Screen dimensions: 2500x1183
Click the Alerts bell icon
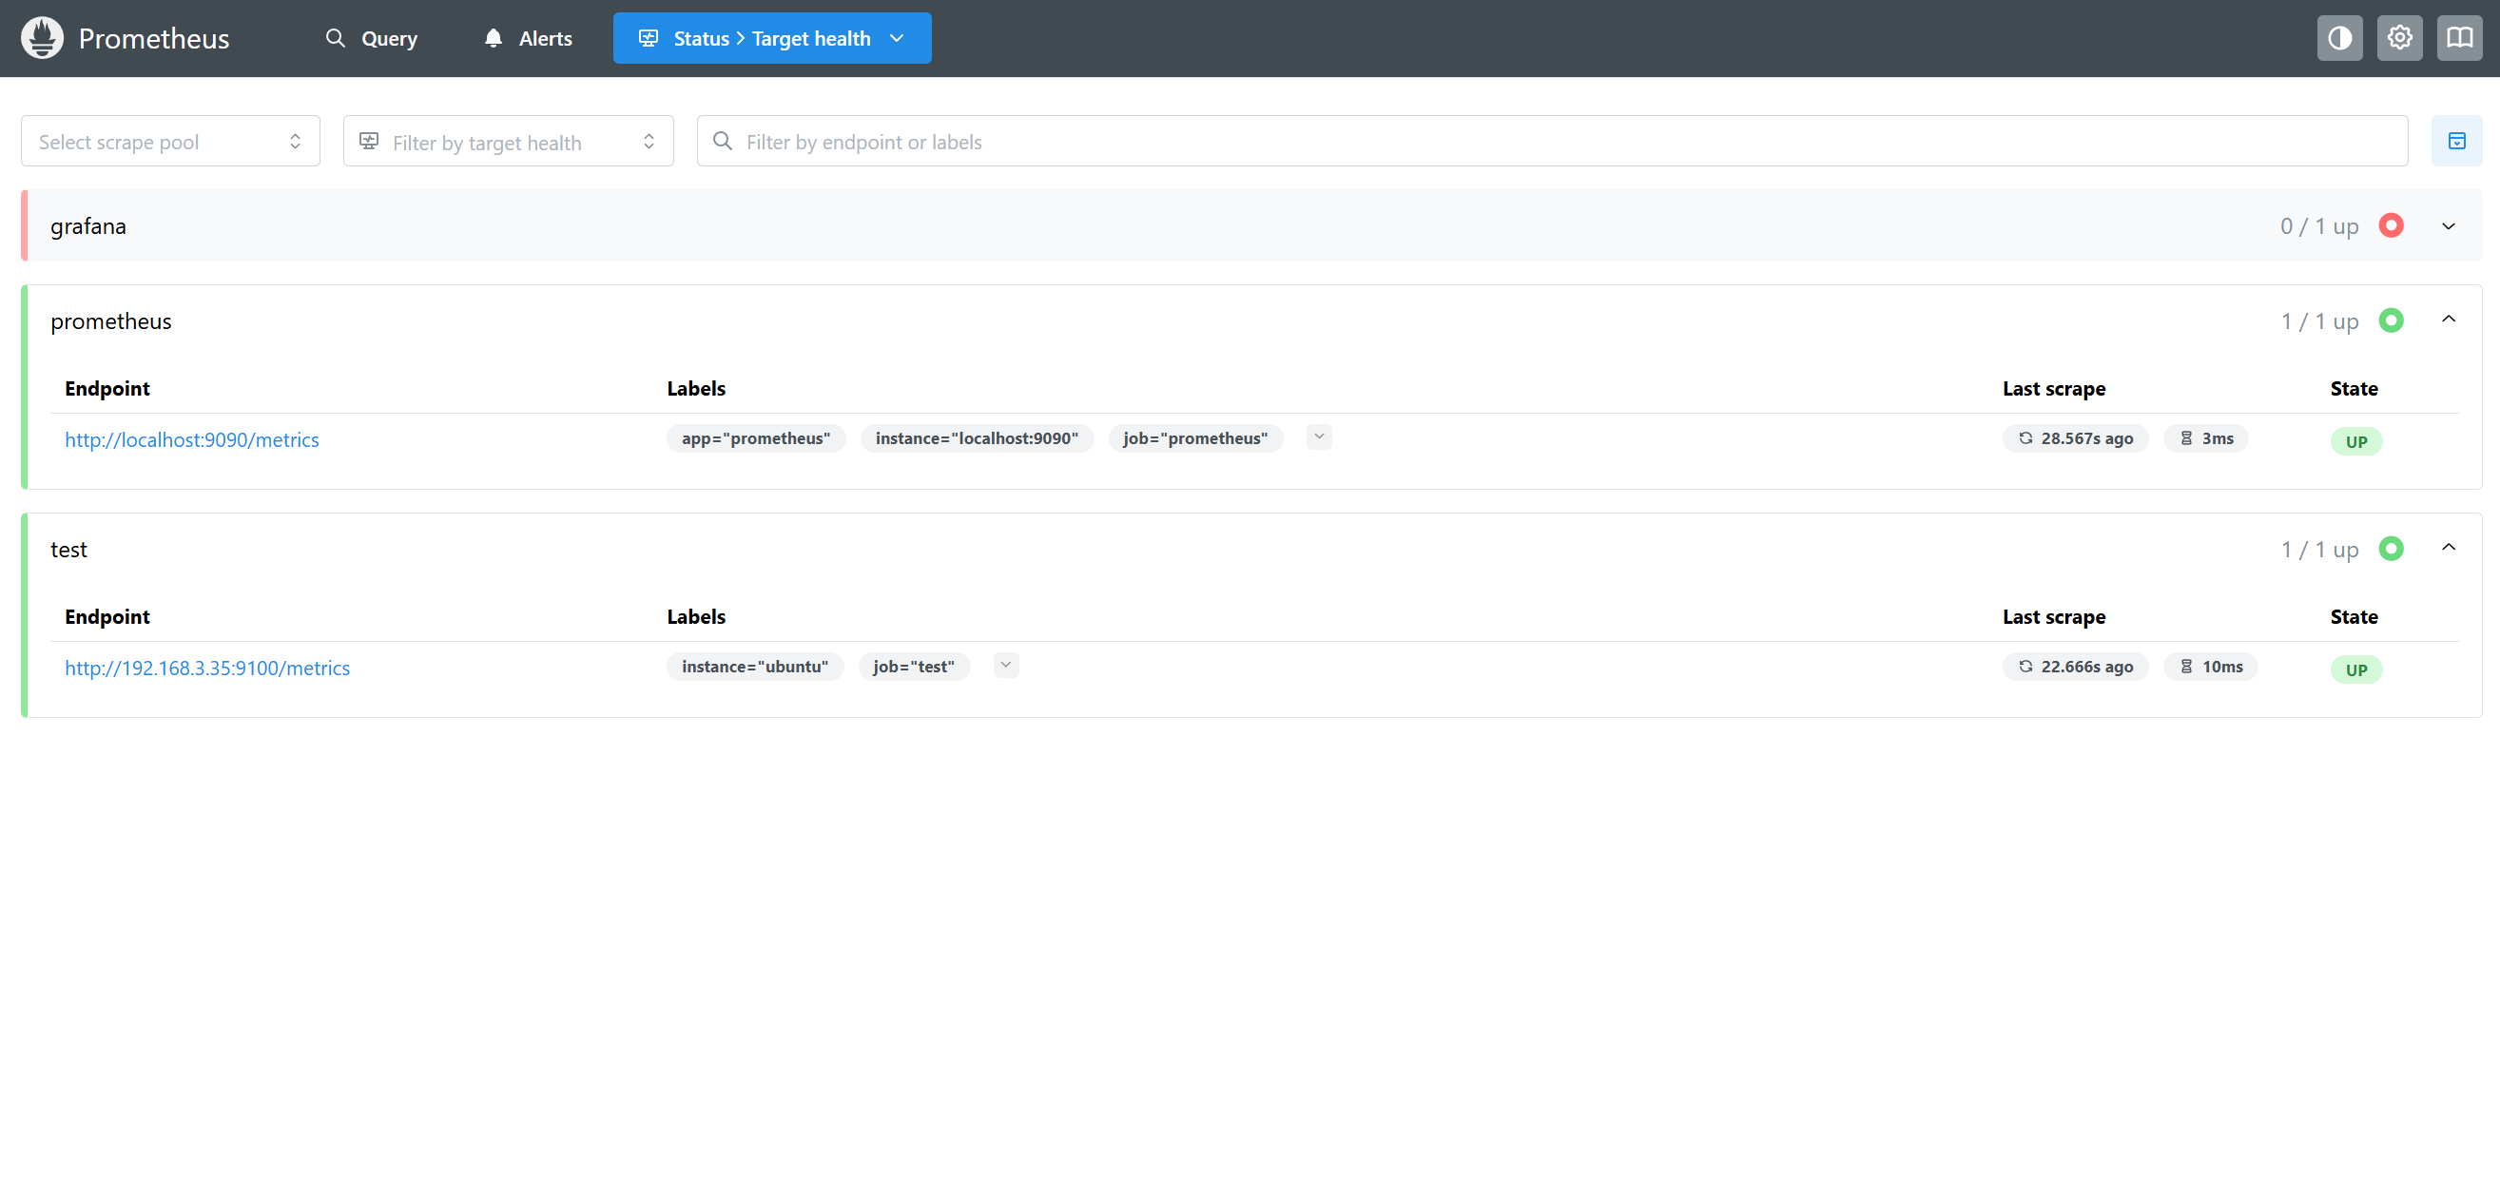click(493, 38)
